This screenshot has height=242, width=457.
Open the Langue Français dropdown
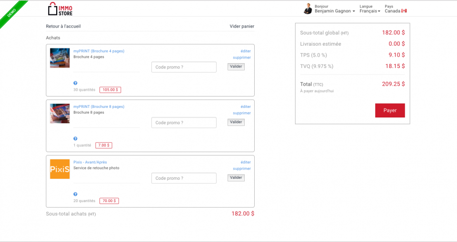(x=370, y=11)
